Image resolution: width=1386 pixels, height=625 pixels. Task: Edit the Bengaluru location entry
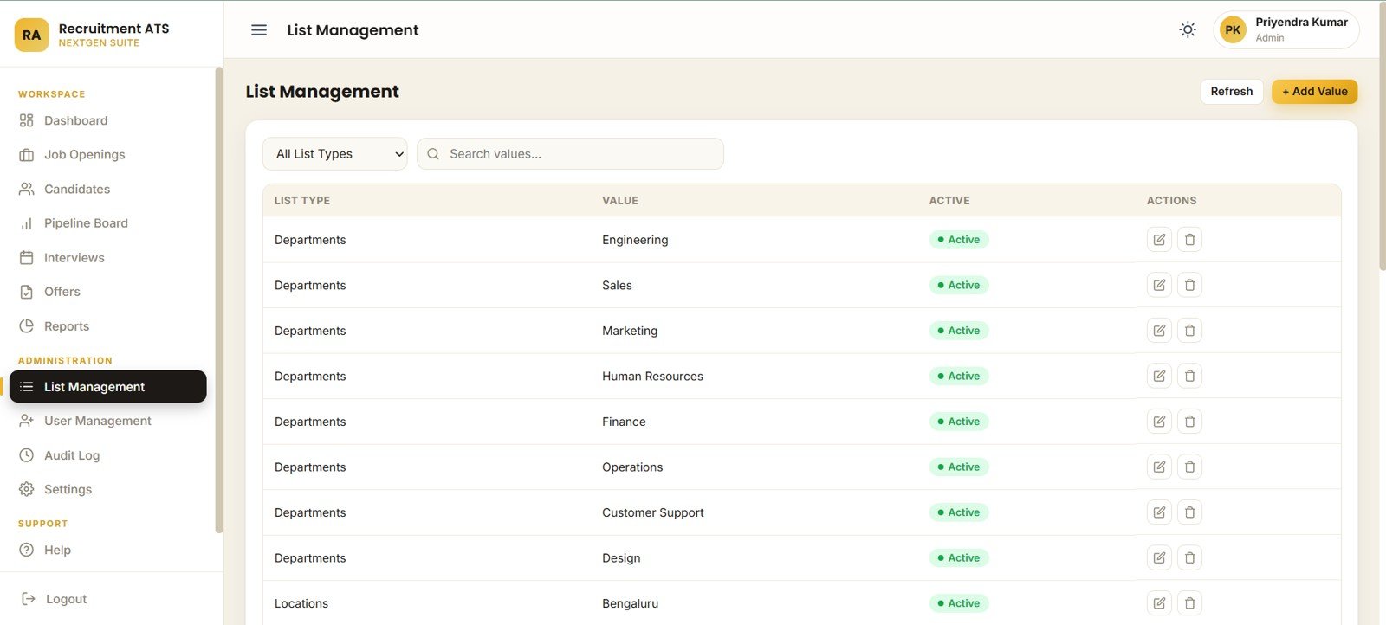1159,603
